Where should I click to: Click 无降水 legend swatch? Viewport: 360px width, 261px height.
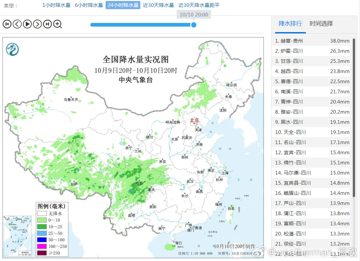click(42, 214)
